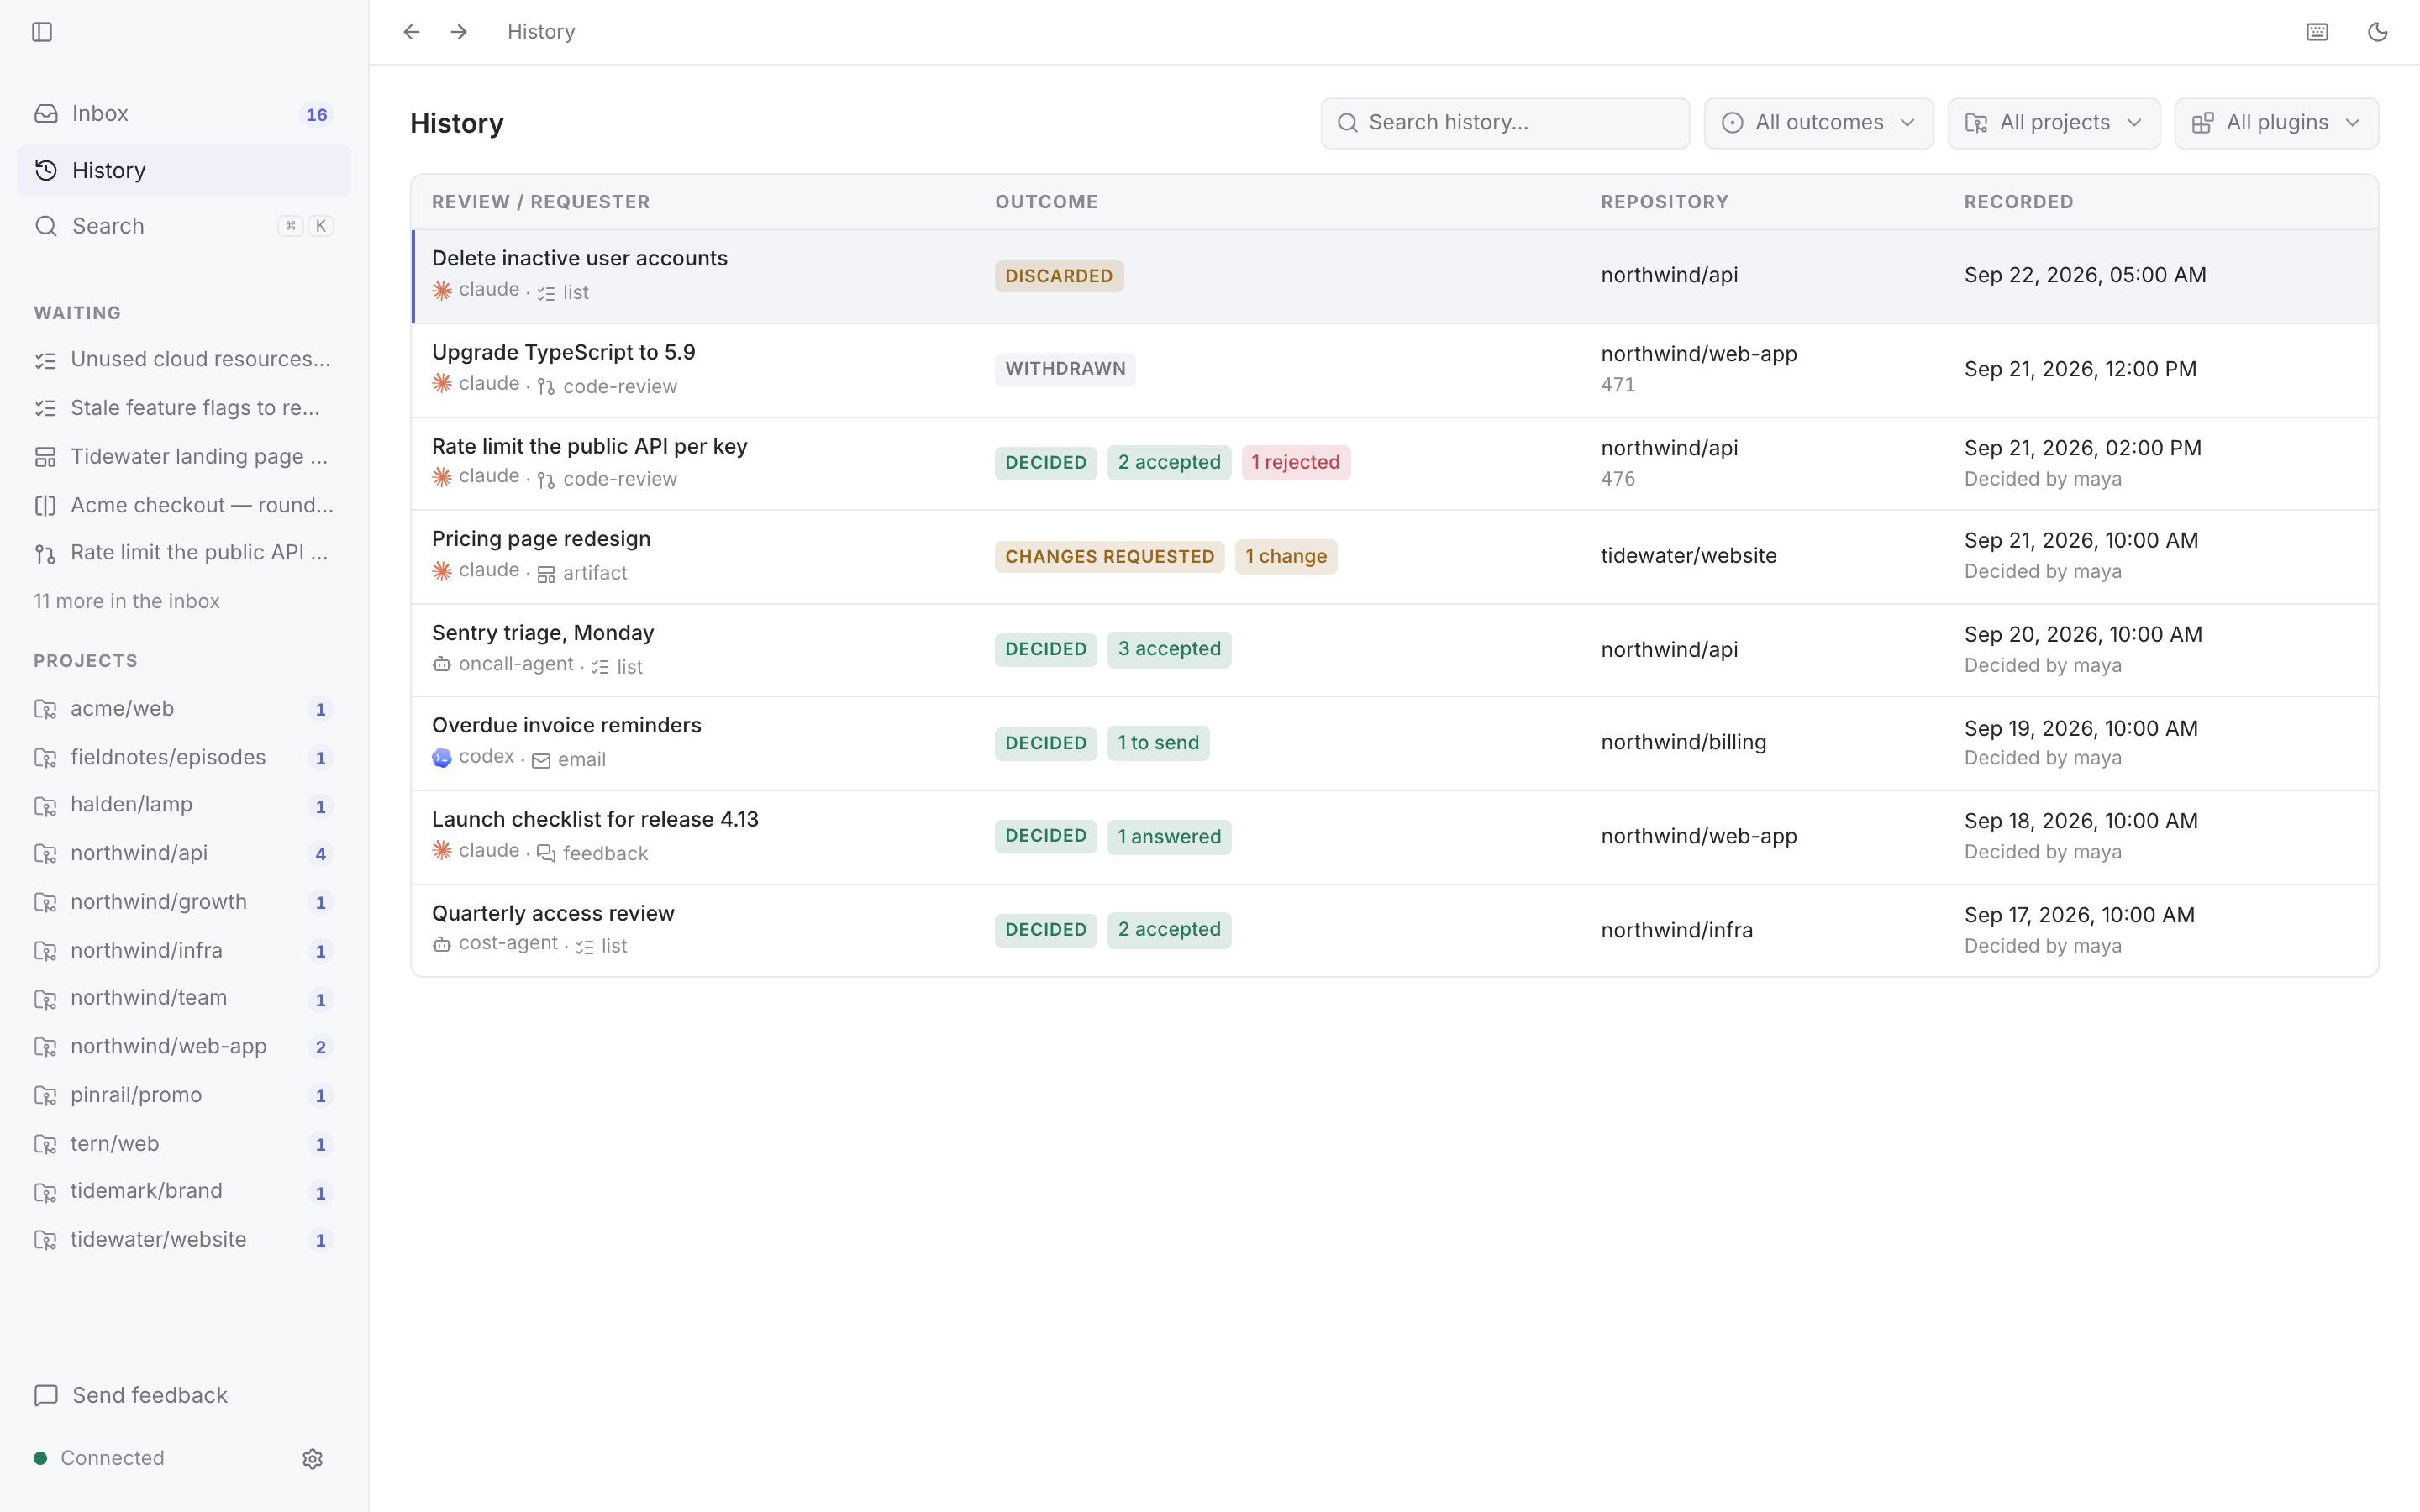Screen dimensions: 2420x1512
Task: Open Unused cloud resources waiting item
Action: [184, 359]
